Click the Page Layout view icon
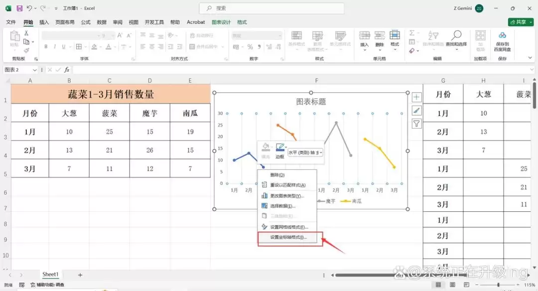Image resolution: width=538 pixels, height=291 pixels. click(x=452, y=285)
